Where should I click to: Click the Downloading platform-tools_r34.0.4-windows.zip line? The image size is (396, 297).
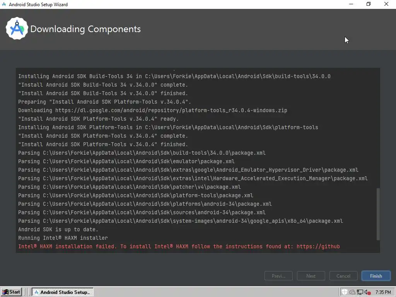(152, 110)
